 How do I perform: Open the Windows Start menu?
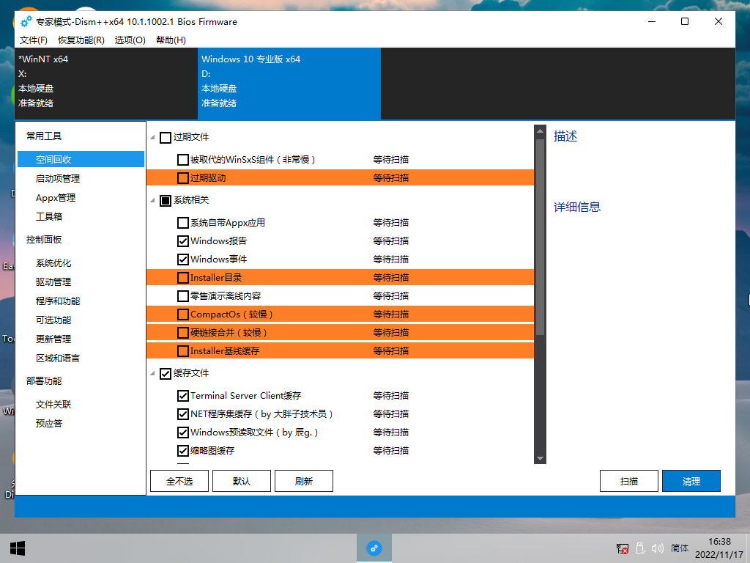[18, 548]
